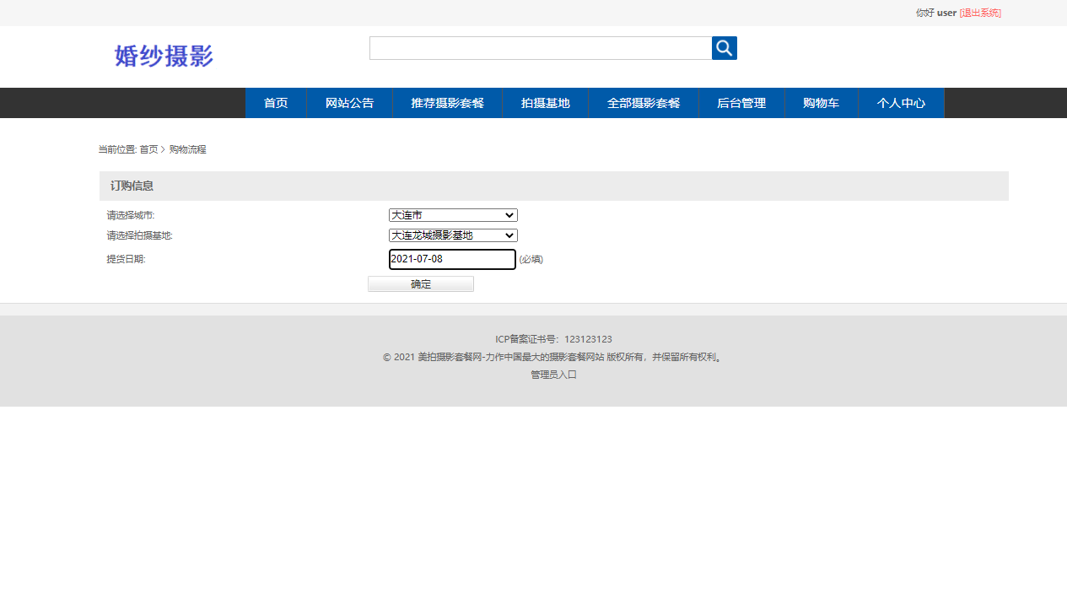Navigate to 首页 home tab
Screen dimensions: 1067x599
276,102
